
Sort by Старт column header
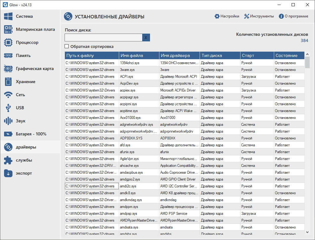(257, 55)
